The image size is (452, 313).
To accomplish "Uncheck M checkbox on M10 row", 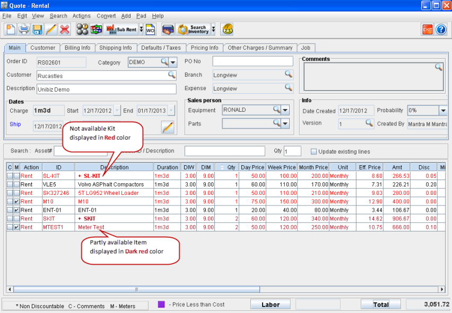I will point(16,202).
